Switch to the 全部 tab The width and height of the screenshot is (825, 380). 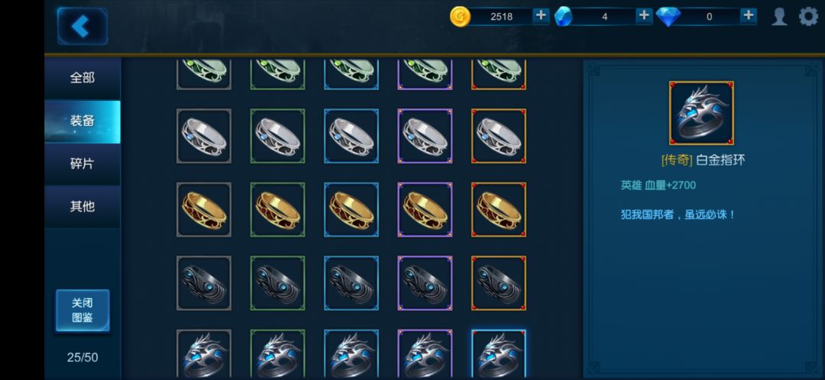coord(82,78)
